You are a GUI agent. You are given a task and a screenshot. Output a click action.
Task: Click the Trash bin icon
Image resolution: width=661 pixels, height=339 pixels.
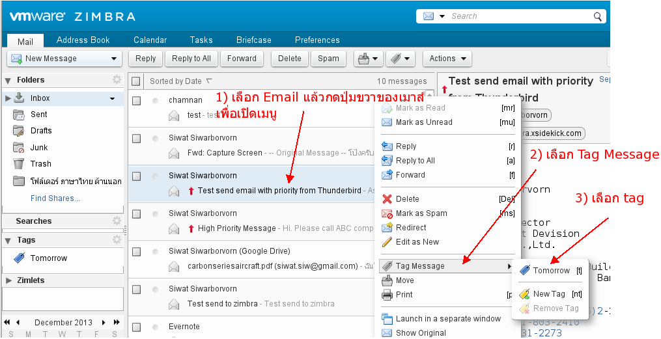pyautogui.click(x=18, y=163)
